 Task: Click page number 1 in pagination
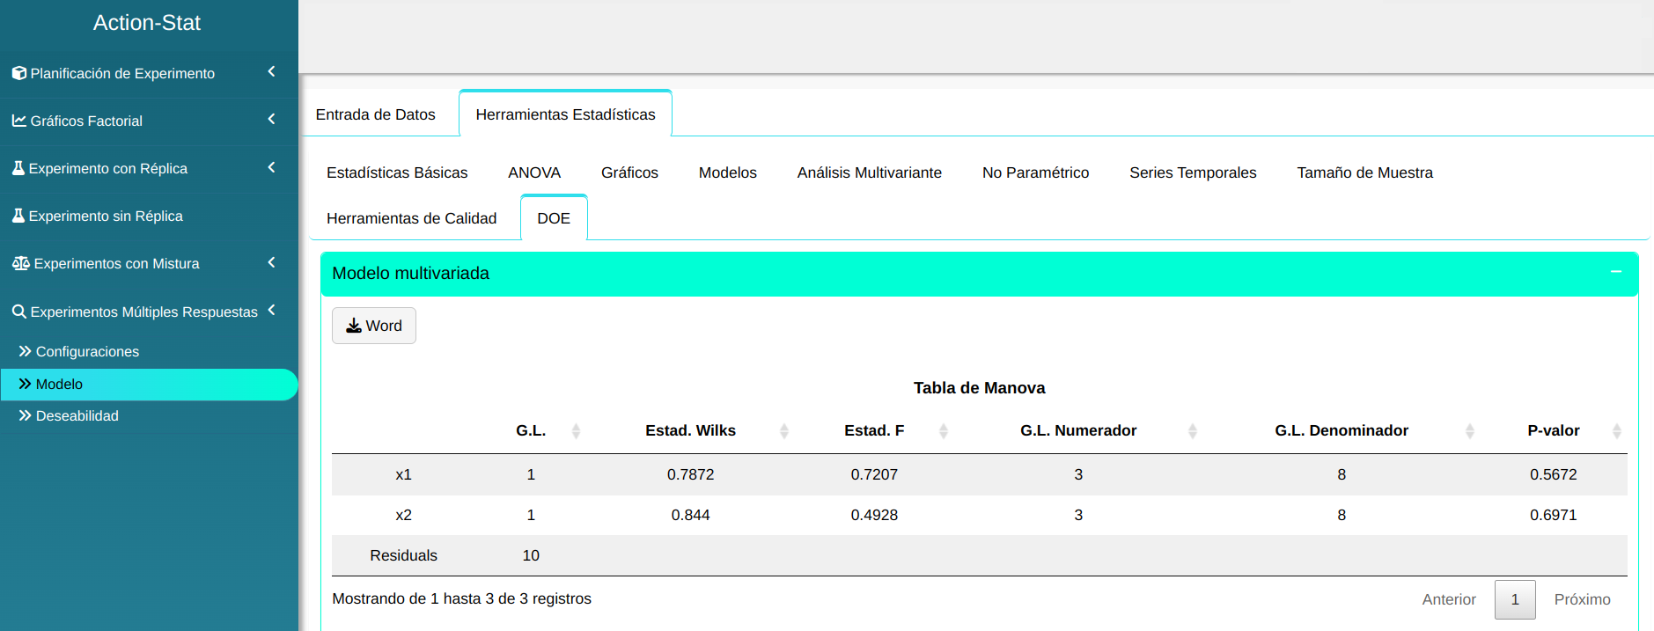point(1514,599)
